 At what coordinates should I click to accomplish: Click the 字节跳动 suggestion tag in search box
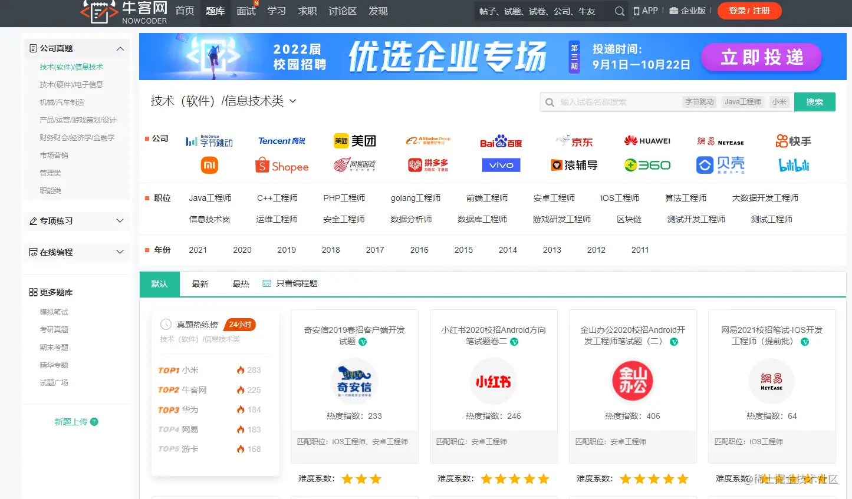click(699, 102)
